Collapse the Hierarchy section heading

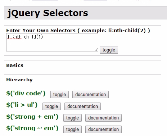[x=19, y=80]
